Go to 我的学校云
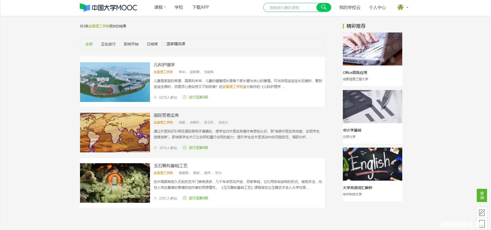Image resolution: width=491 pixels, height=230 pixels. 350,8
